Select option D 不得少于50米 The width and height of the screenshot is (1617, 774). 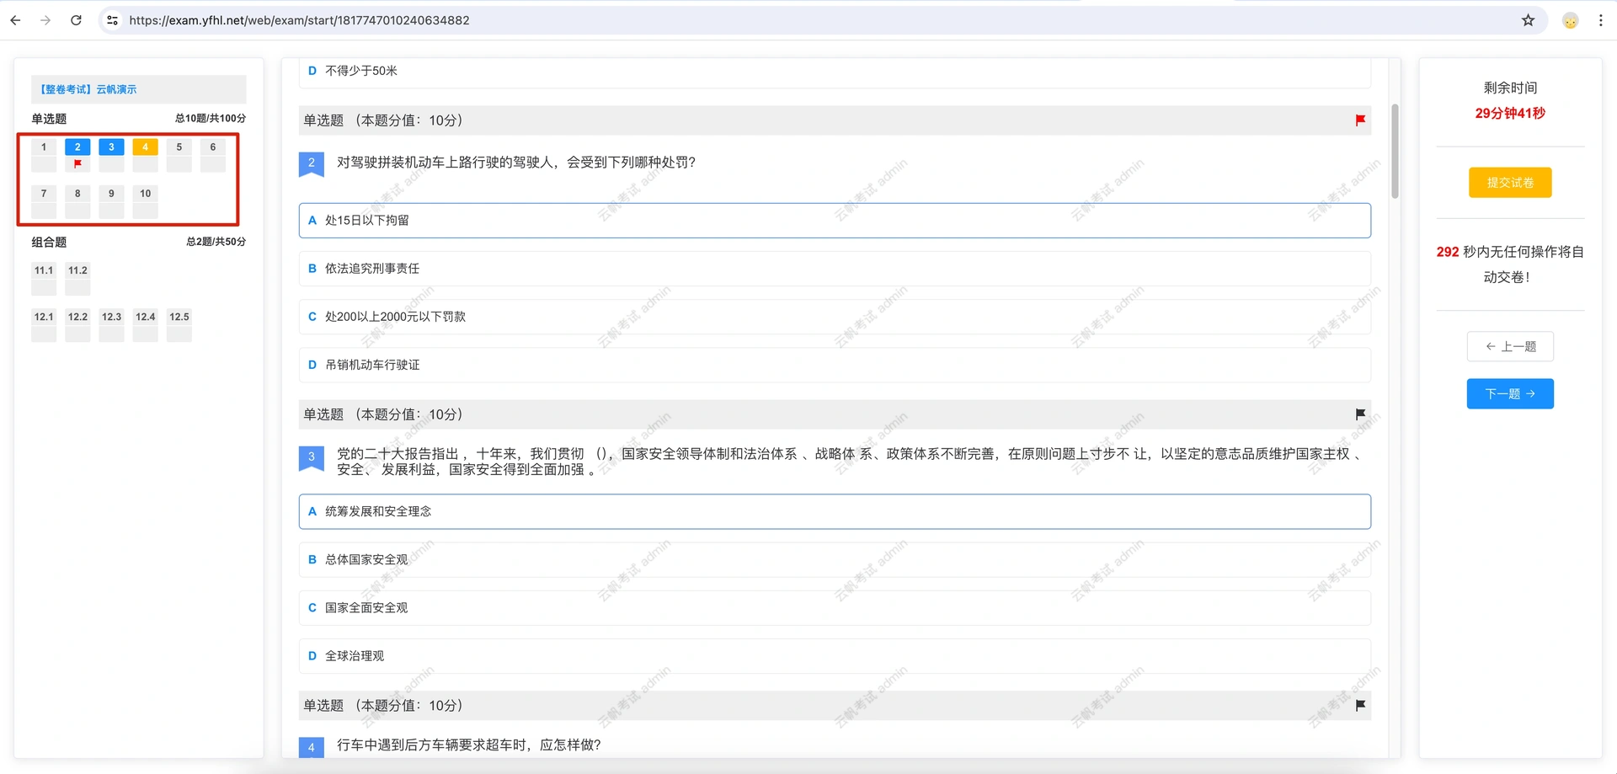click(x=835, y=72)
